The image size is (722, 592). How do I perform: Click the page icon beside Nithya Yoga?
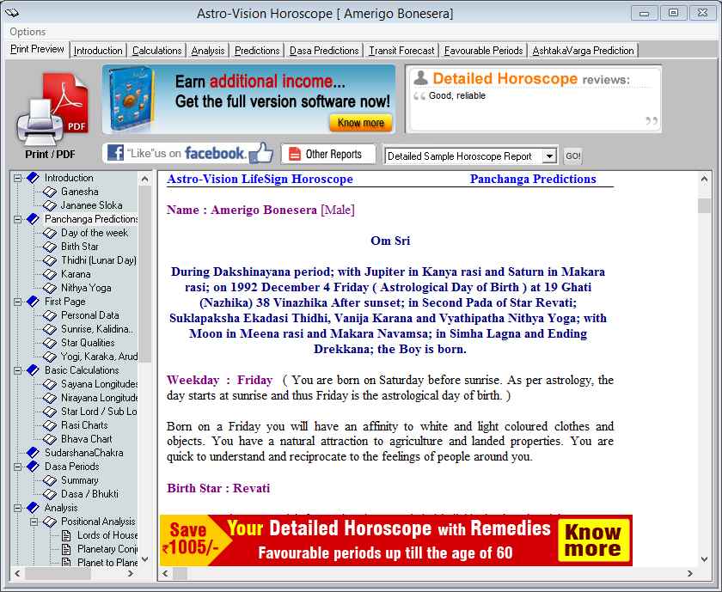point(50,288)
